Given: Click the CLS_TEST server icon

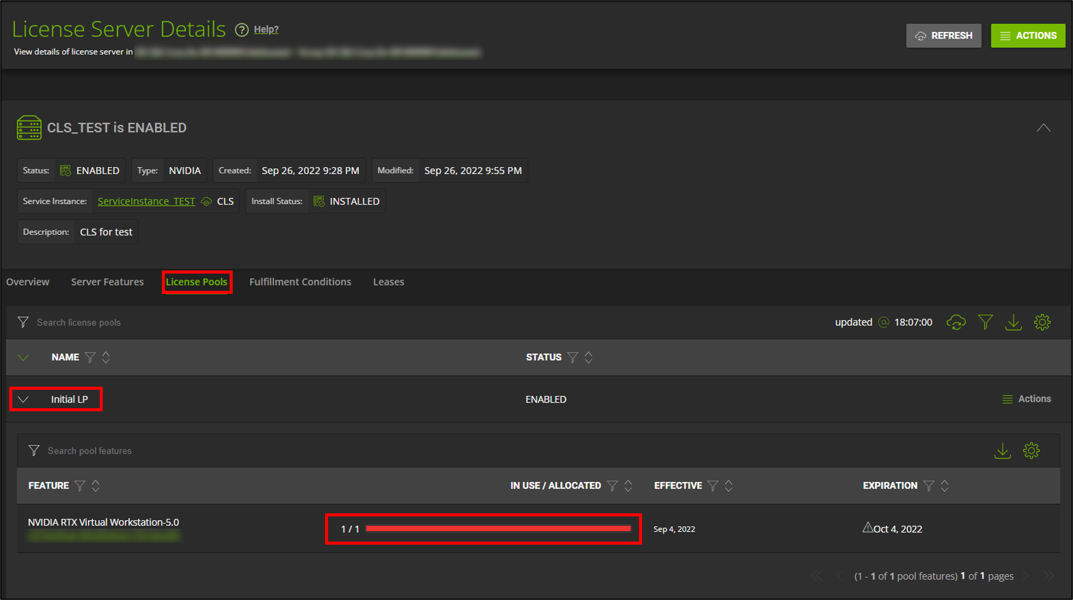Looking at the screenshot, I should pyautogui.click(x=29, y=128).
